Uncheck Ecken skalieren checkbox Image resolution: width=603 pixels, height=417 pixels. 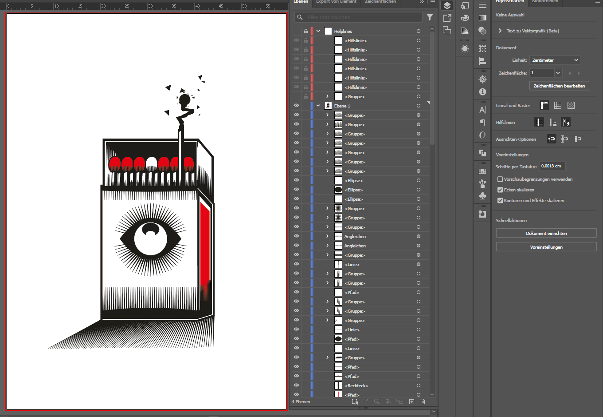[500, 190]
